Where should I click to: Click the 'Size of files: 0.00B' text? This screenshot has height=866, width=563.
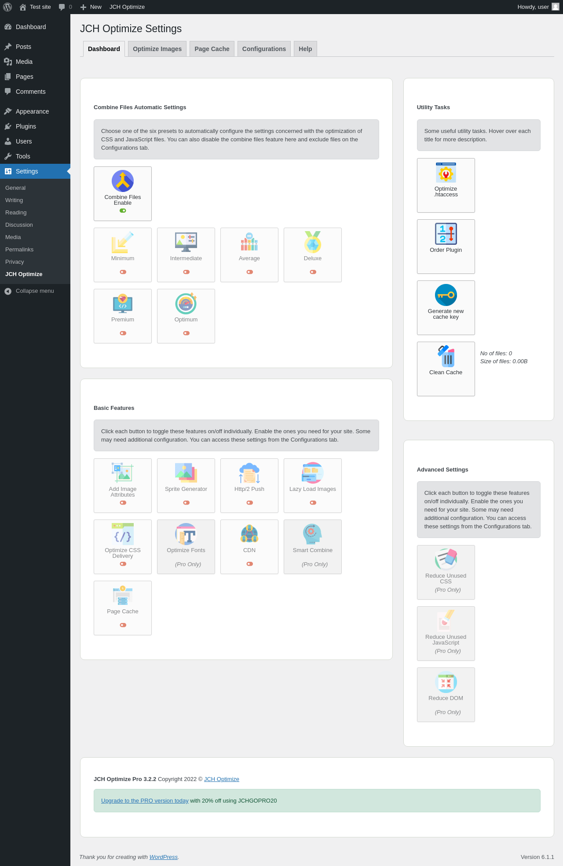(504, 361)
